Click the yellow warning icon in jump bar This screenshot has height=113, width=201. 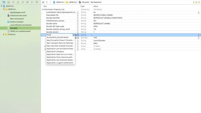(x=196, y=2)
